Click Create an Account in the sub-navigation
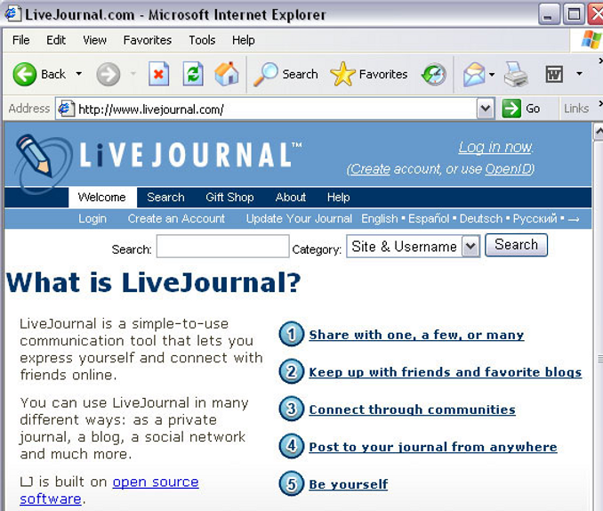The width and height of the screenshot is (603, 511). 176,219
